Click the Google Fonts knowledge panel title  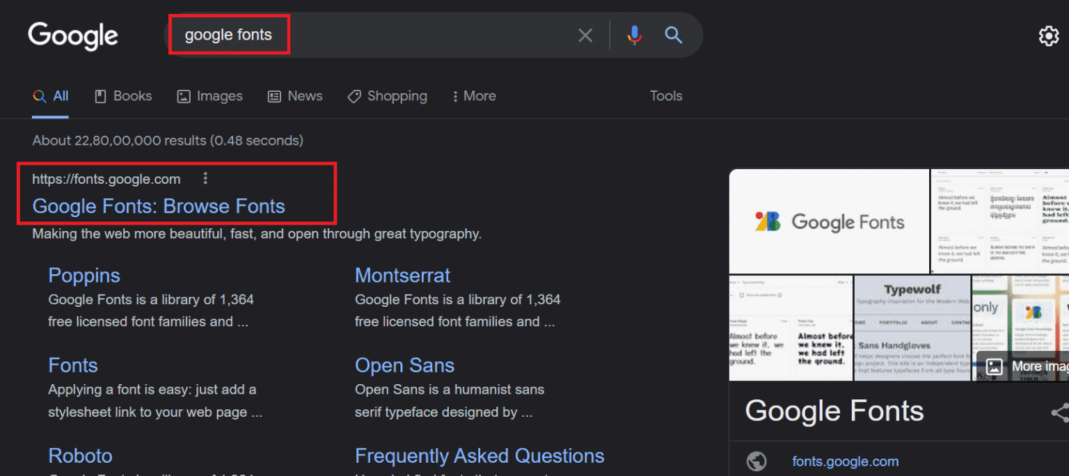click(834, 411)
